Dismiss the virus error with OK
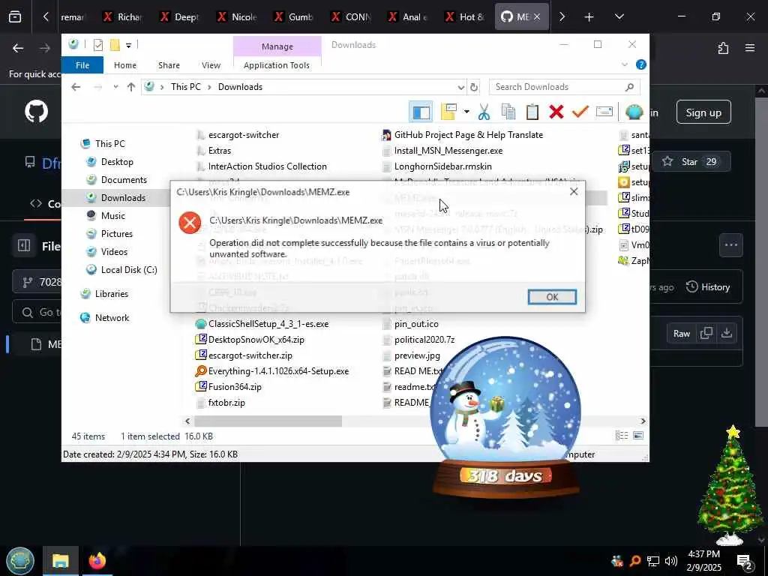This screenshot has width=768, height=576. coord(552,297)
